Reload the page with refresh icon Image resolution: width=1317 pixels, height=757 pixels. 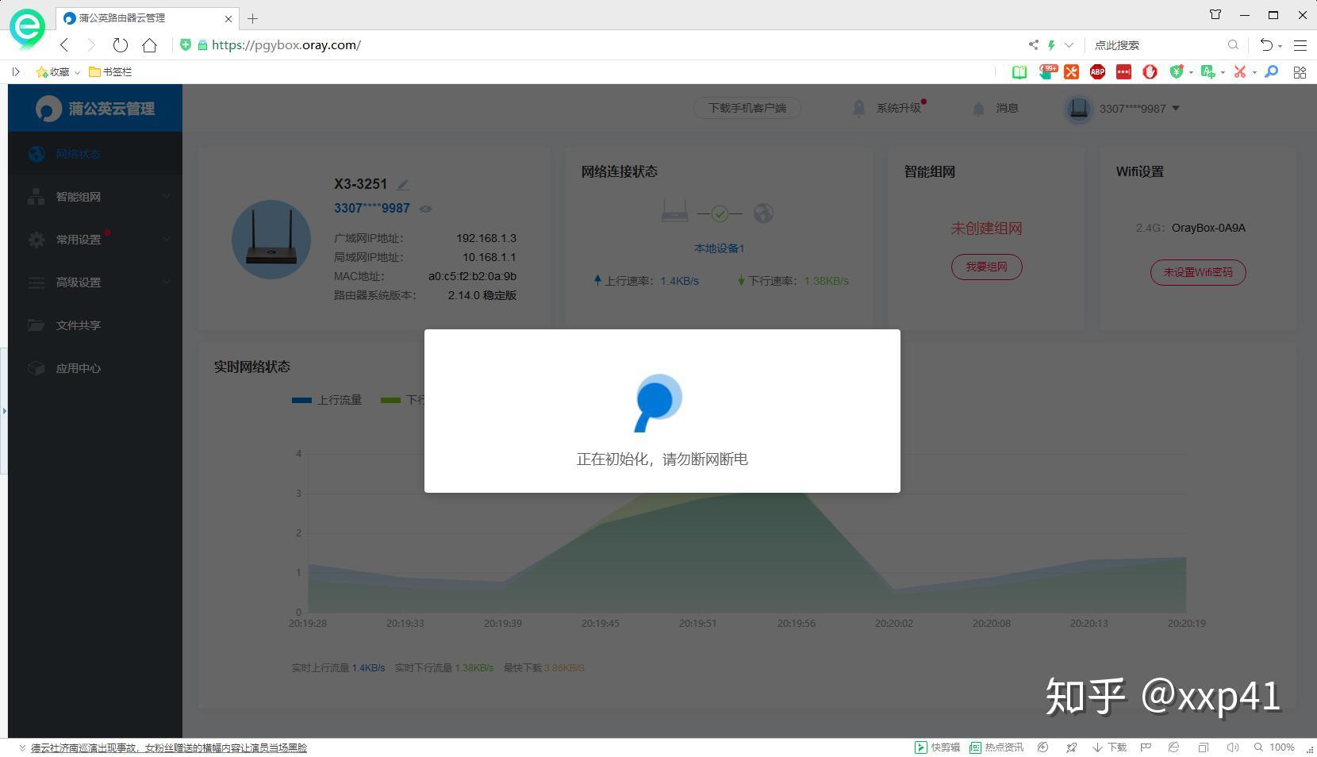point(120,45)
